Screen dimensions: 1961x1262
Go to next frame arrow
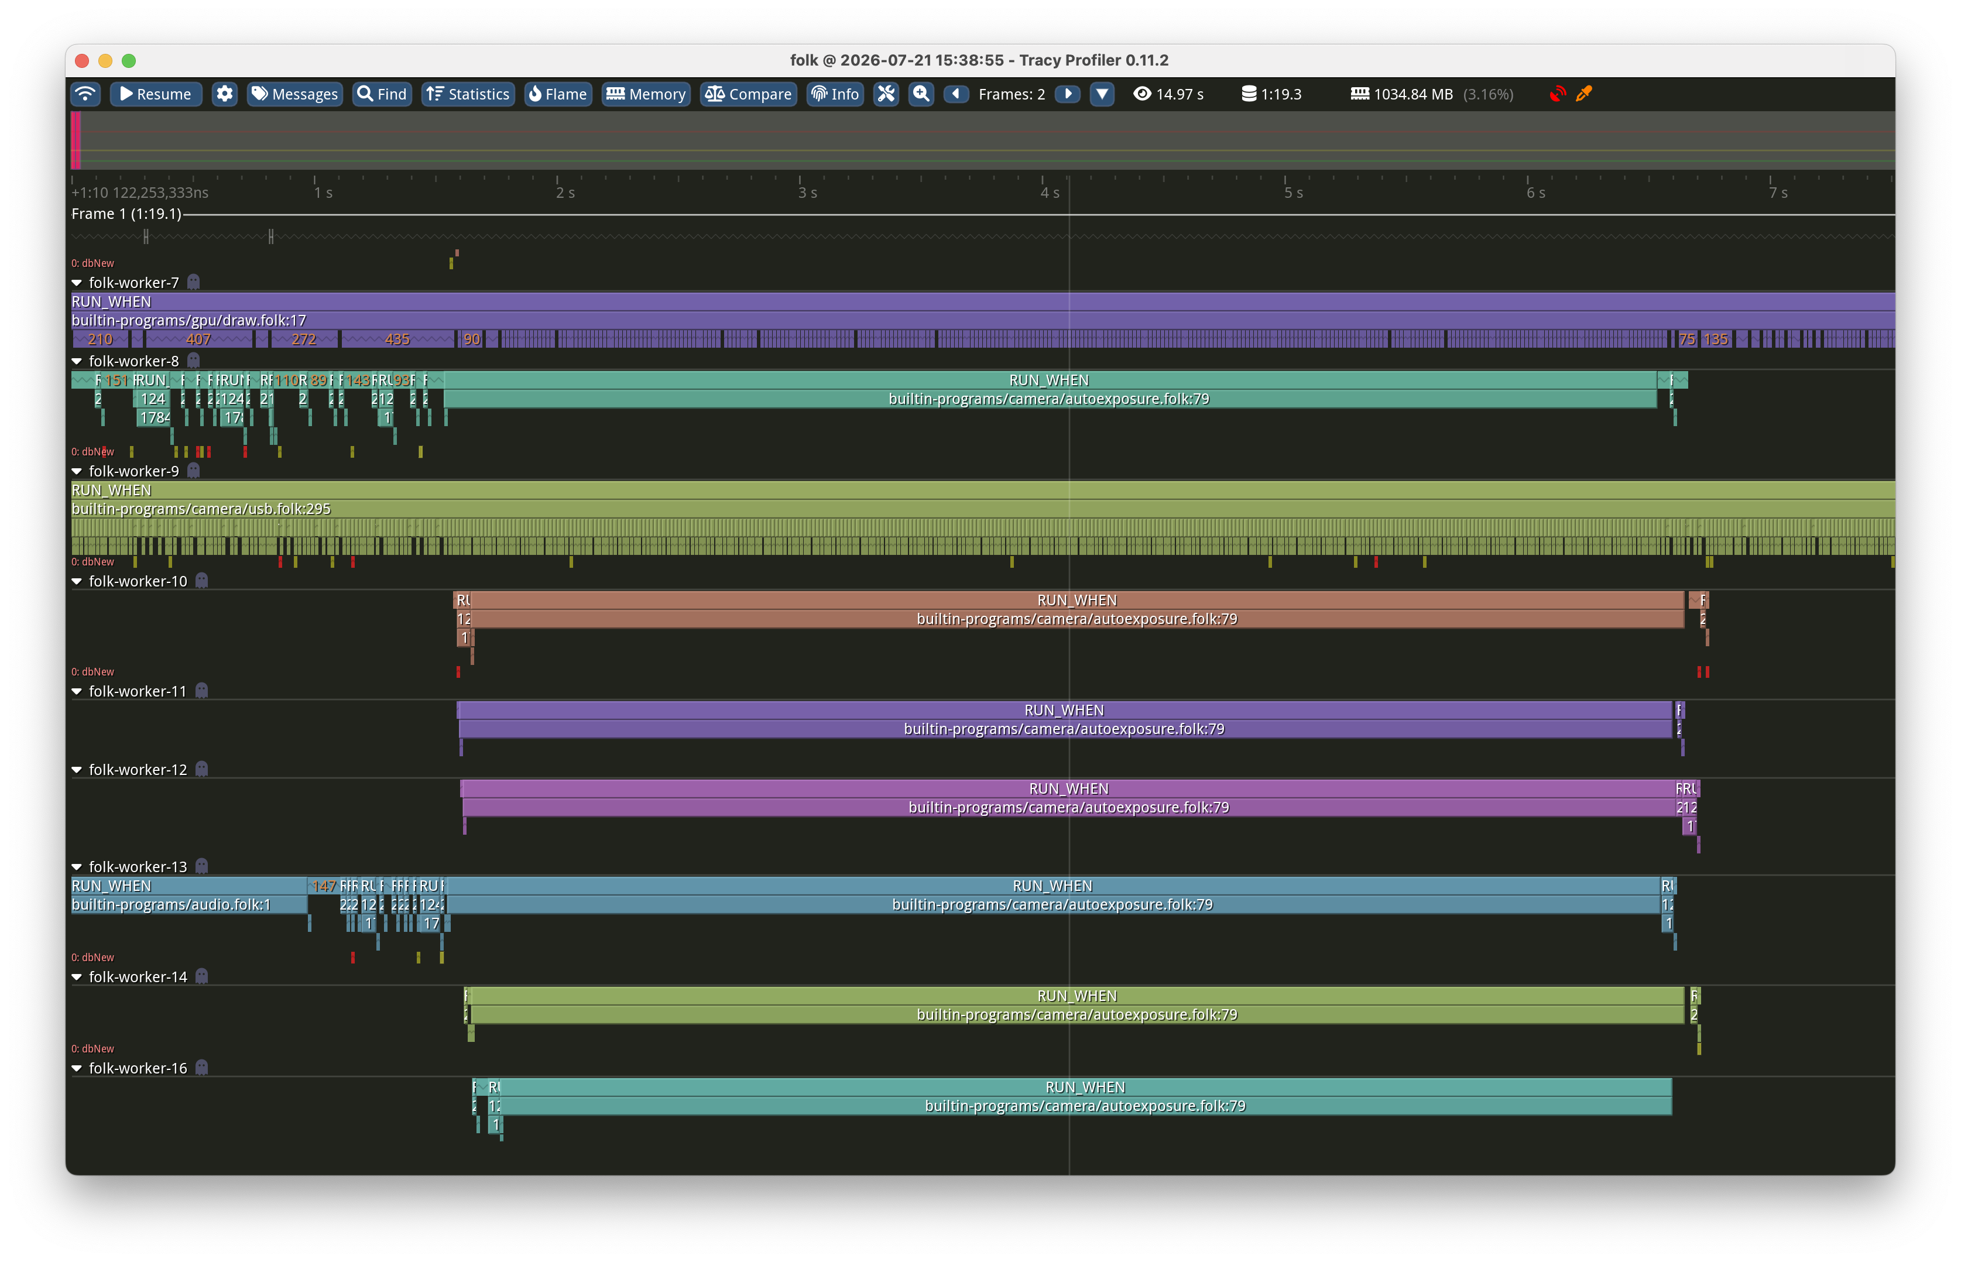click(1067, 94)
